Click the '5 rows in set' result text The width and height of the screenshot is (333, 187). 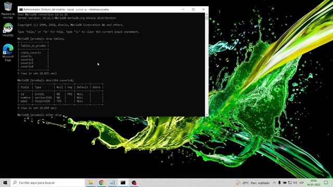point(37,73)
